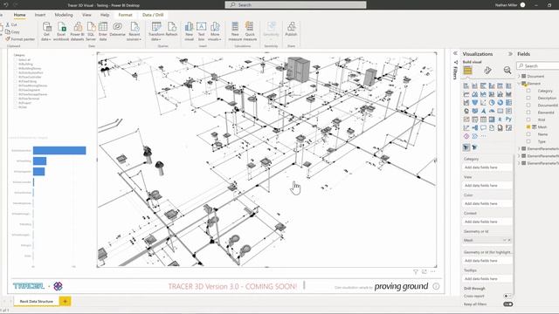Check the Category field checkbox
The height and width of the screenshot is (314, 559).
tap(528, 91)
